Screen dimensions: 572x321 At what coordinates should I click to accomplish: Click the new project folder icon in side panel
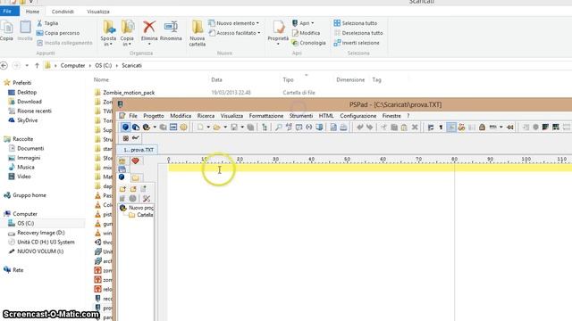point(122,189)
